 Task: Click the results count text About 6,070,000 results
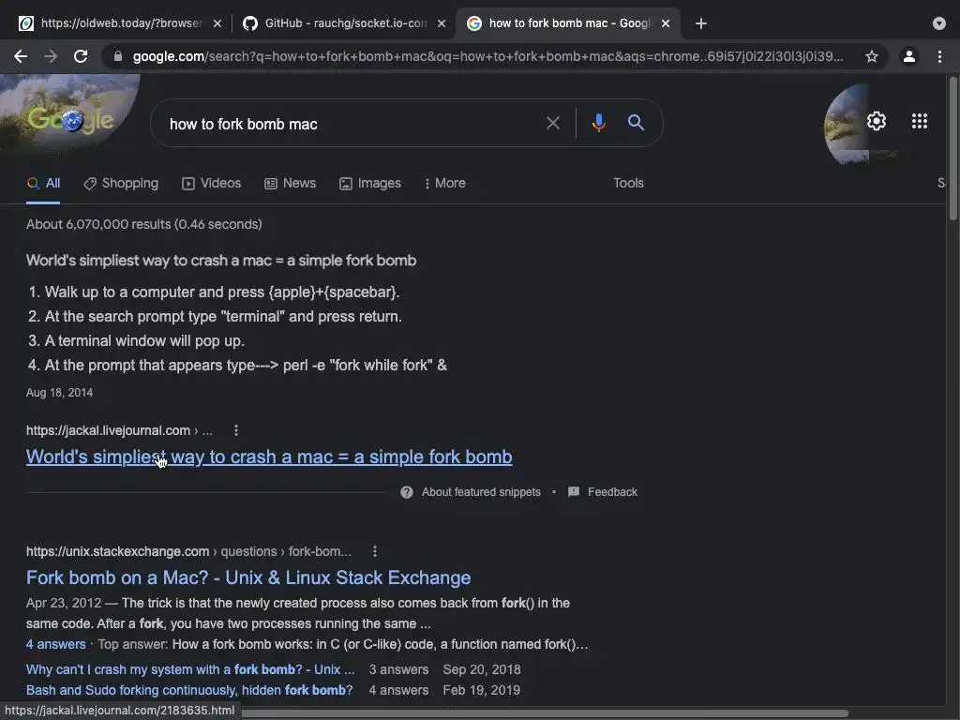click(x=143, y=224)
